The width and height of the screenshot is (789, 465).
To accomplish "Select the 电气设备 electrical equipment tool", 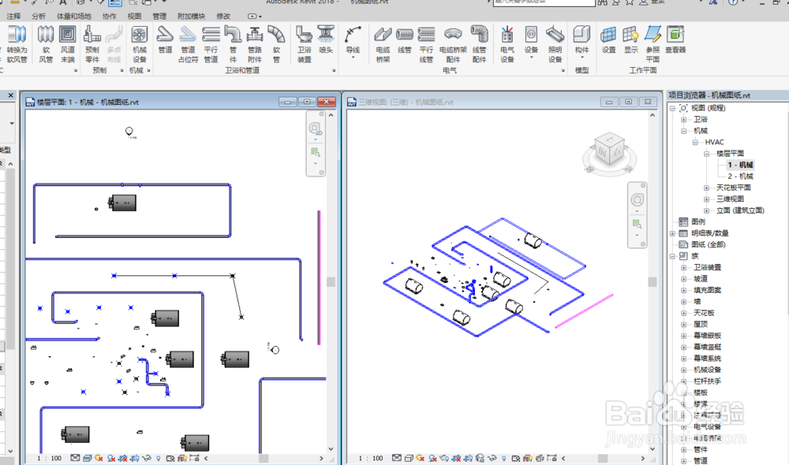I will click(507, 44).
